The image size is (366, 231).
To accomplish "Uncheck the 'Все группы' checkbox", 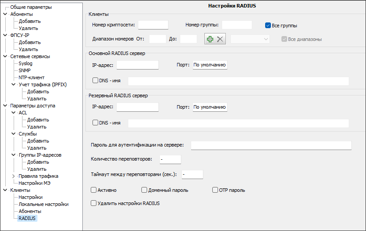I will pyautogui.click(x=268, y=26).
